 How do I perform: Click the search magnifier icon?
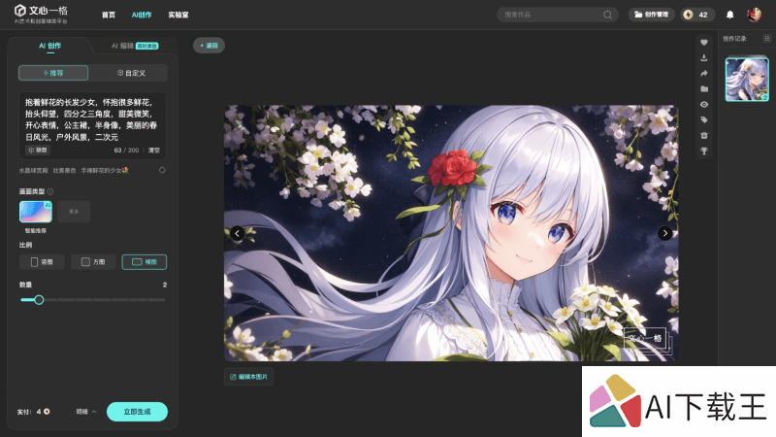coord(608,15)
